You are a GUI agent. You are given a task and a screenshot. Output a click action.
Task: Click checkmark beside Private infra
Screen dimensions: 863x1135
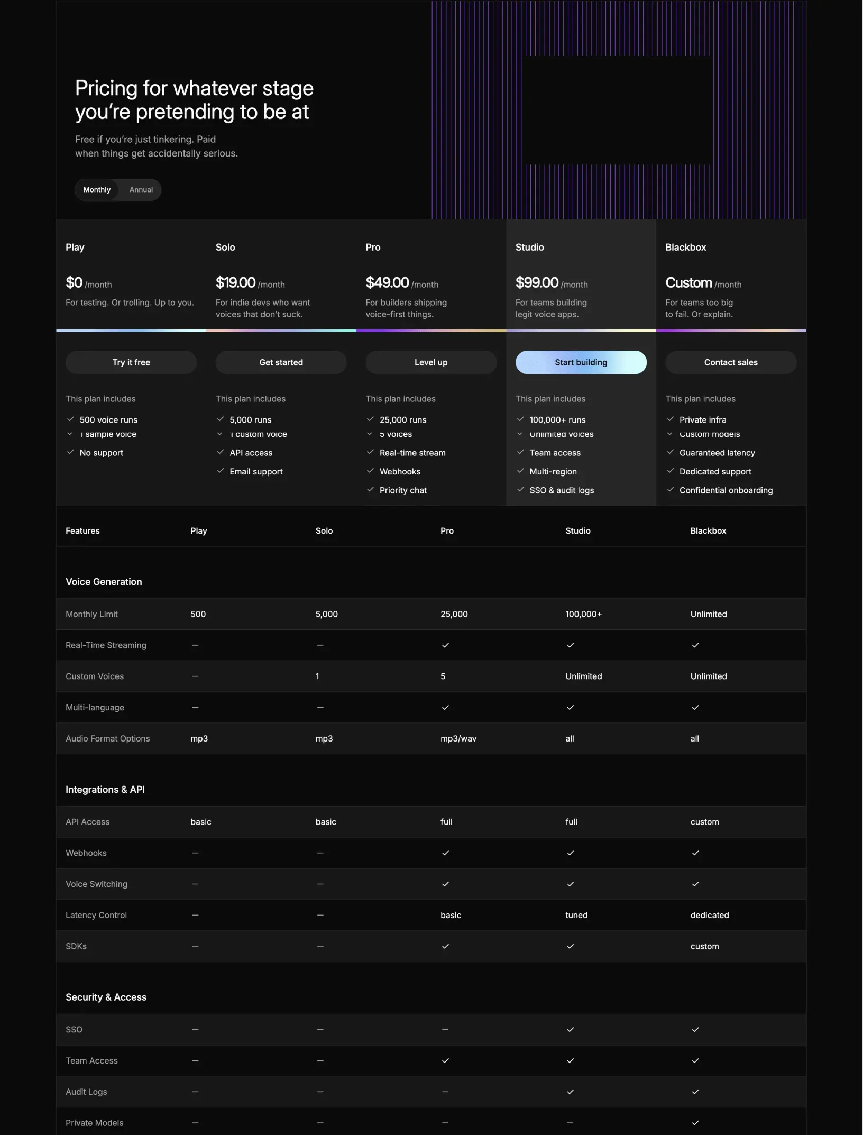[x=671, y=419]
